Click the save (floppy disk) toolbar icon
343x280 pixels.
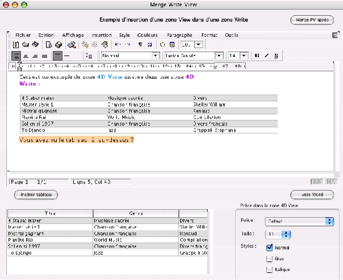35,44
